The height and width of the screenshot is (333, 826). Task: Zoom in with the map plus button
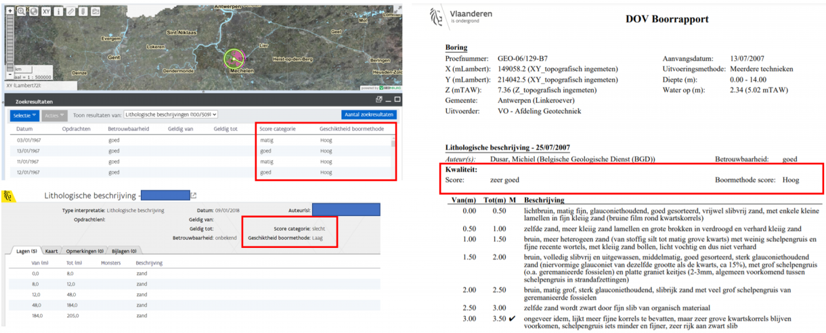pyautogui.click(x=10, y=11)
